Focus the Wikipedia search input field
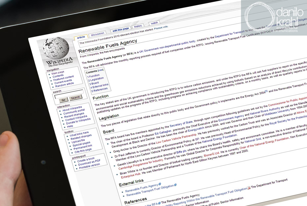Screen dimensions: 307x206 [69, 94]
